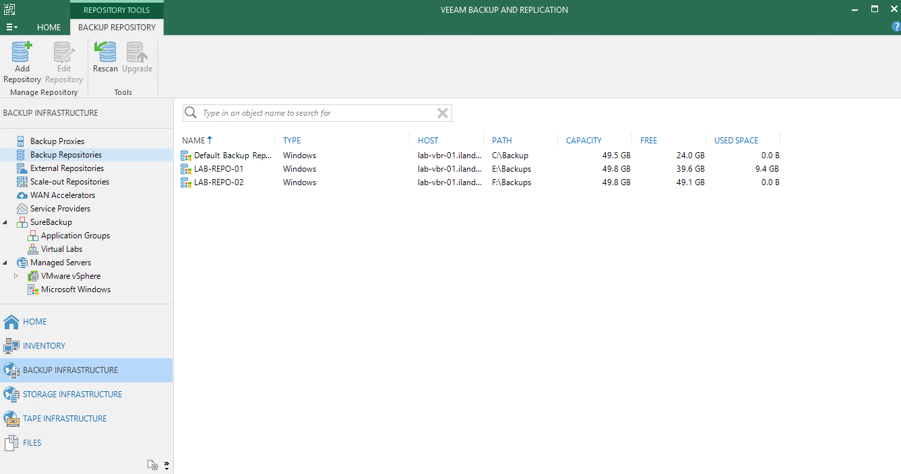Click the Backup Proxies tree icon
Image resolution: width=901 pixels, height=474 pixels.
point(21,141)
